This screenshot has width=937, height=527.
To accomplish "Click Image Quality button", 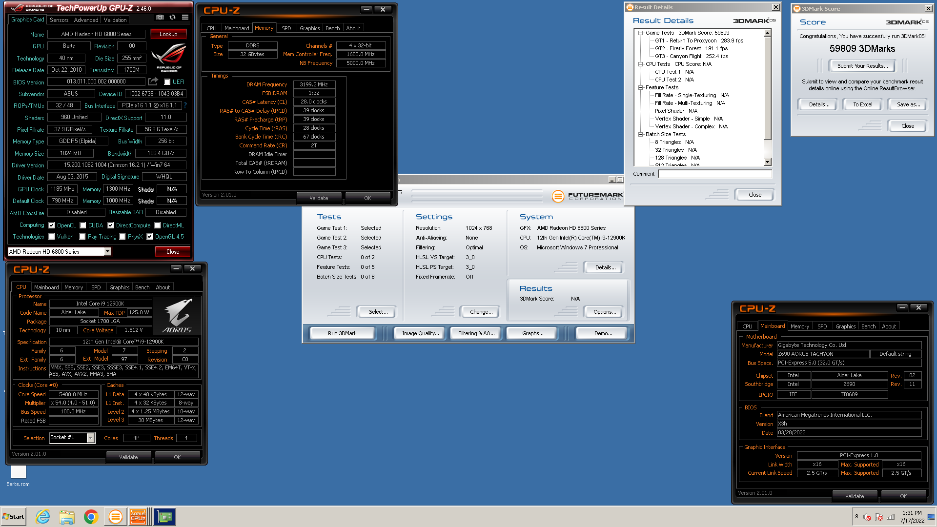I will (x=420, y=333).
